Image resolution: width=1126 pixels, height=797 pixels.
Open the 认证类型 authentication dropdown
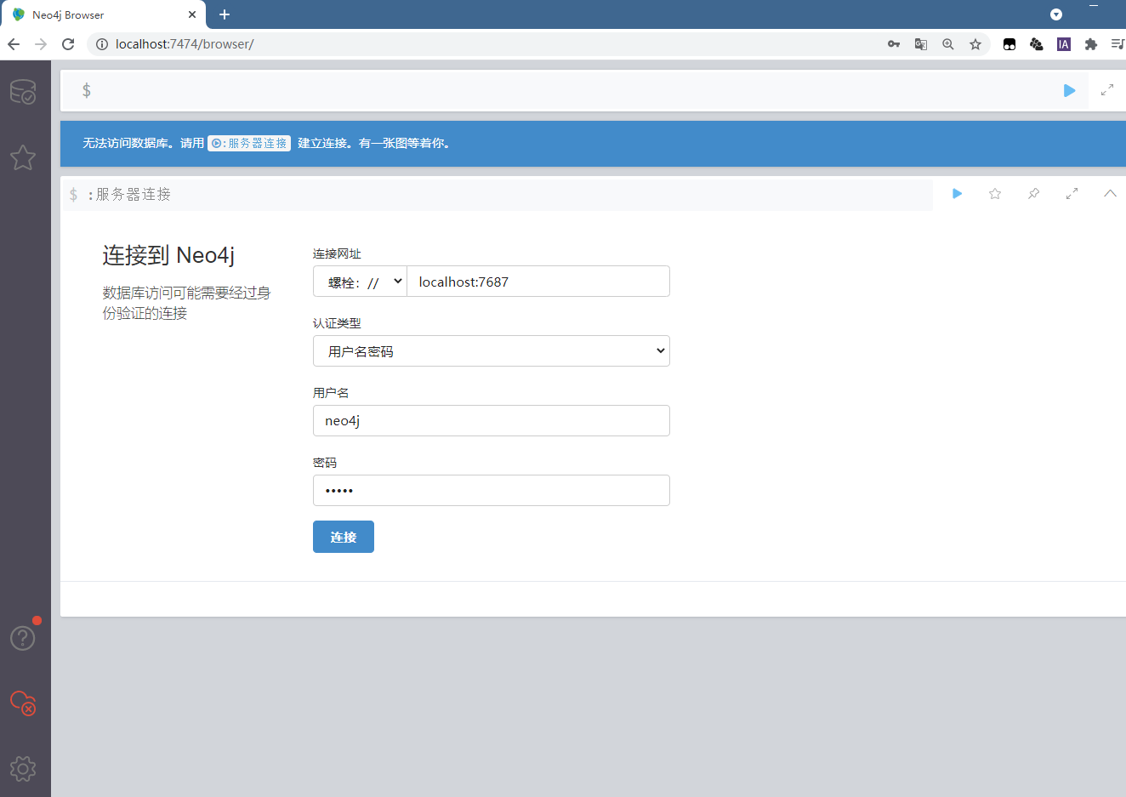(492, 350)
